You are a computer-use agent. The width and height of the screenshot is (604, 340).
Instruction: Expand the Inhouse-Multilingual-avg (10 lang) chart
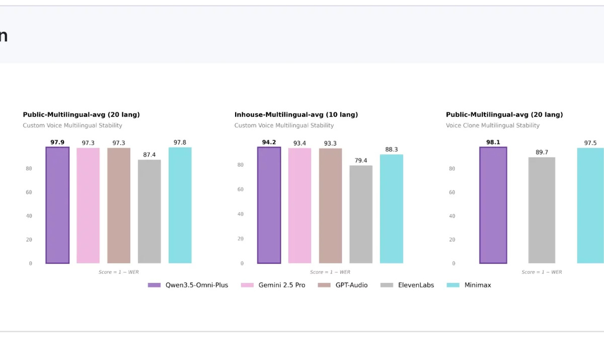click(296, 114)
